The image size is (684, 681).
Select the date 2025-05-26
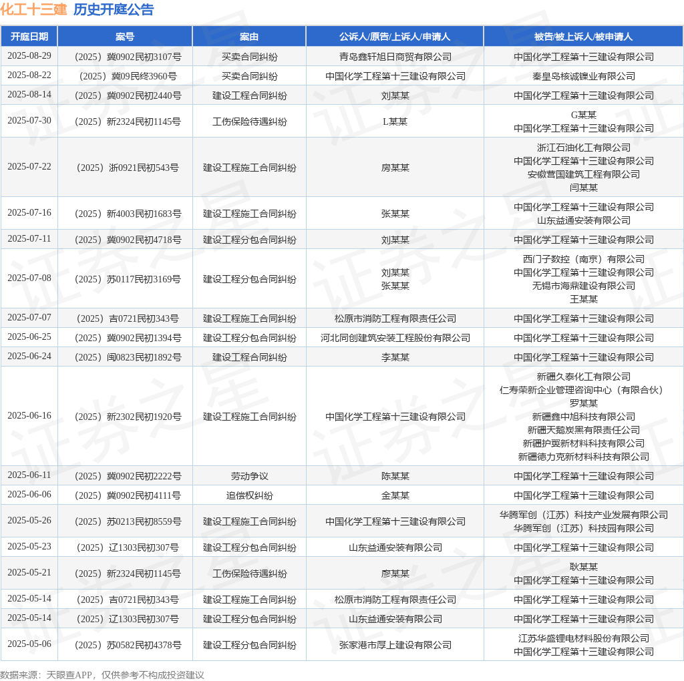pos(29,521)
